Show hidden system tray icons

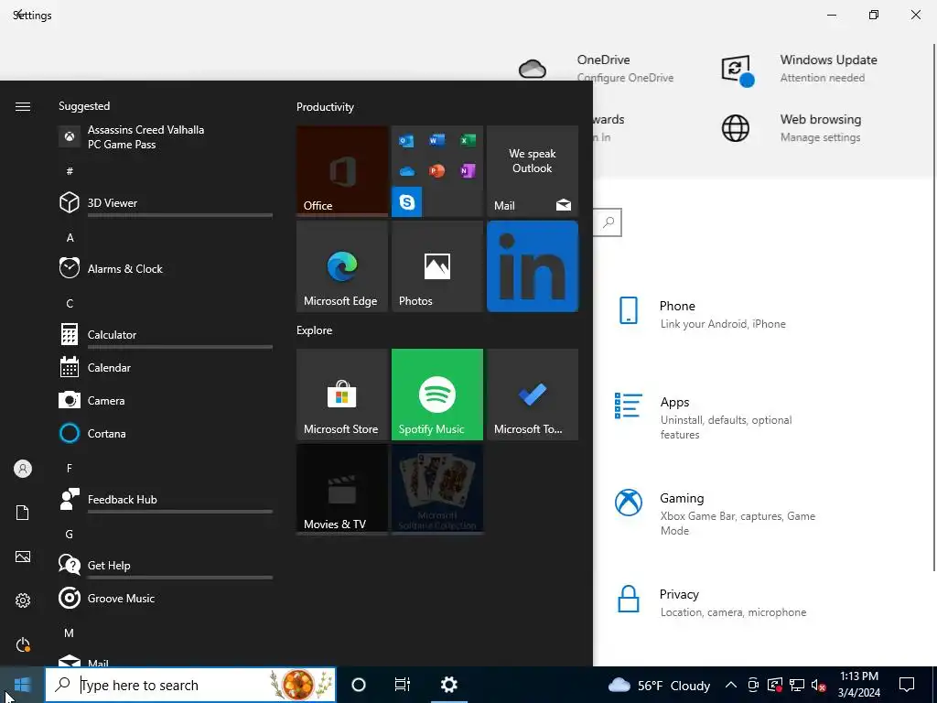[731, 685]
